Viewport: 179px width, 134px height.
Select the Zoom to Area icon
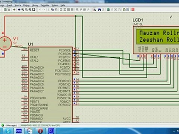coord(34,10)
